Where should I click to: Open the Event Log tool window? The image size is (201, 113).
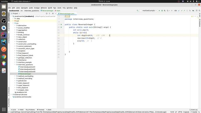coord(193,110)
